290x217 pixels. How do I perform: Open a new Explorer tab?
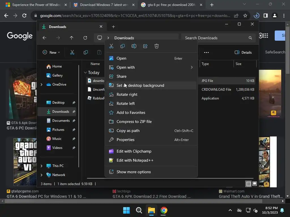[113, 27]
